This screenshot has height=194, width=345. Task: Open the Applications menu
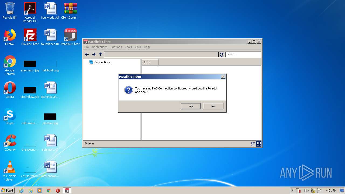[100, 47]
